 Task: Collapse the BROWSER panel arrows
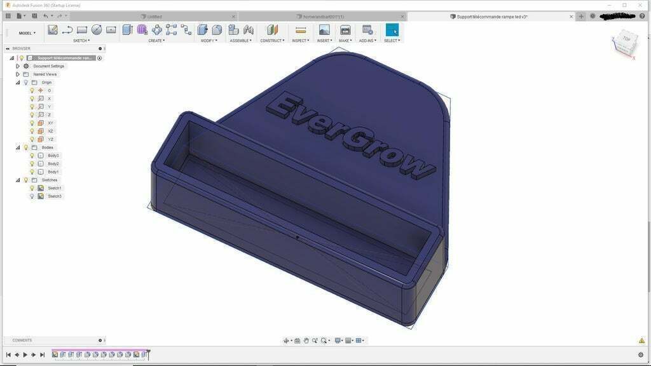(x=8, y=48)
